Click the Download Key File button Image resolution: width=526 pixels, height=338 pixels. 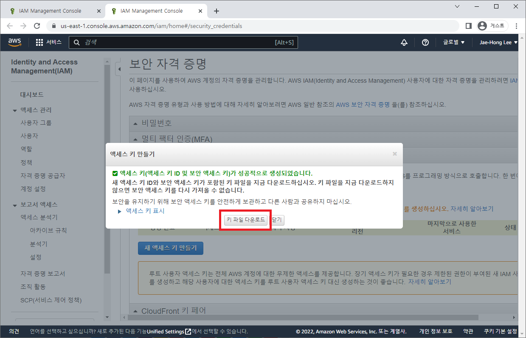tap(246, 220)
